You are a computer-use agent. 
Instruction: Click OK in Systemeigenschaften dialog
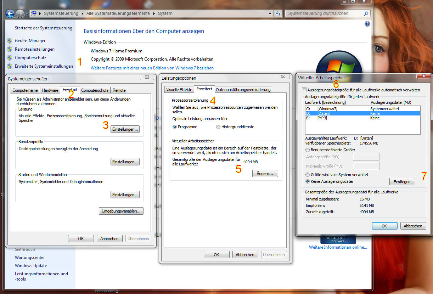coord(81,238)
